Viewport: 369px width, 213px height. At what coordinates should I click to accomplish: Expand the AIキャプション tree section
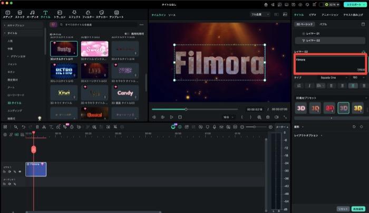(5, 25)
